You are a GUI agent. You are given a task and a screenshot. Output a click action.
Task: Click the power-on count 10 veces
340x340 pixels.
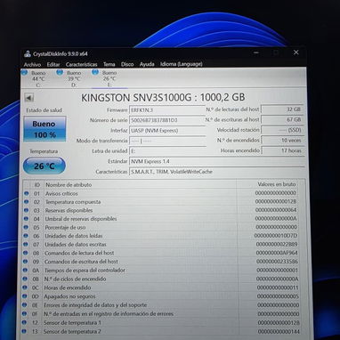[282, 140]
